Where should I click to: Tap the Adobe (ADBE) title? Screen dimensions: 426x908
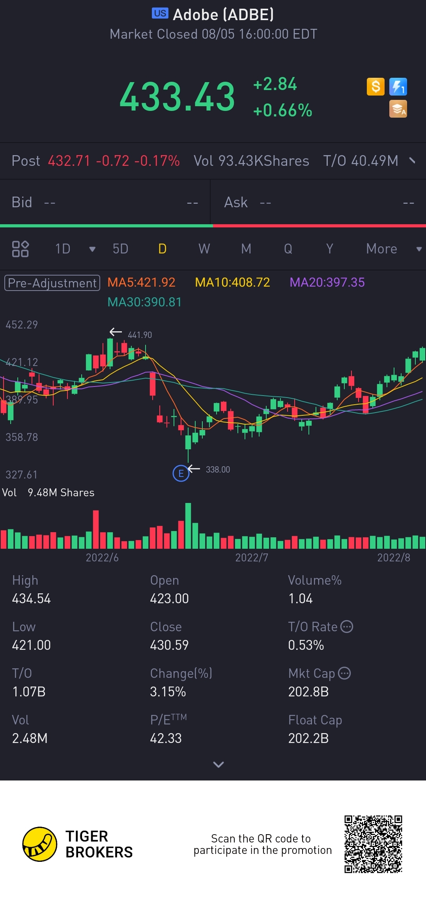click(223, 15)
